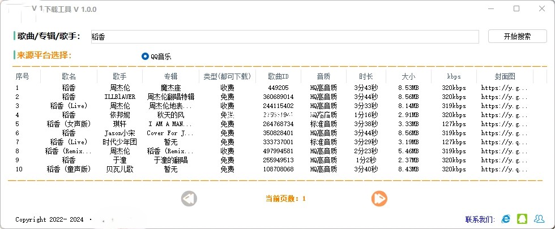
Task: Select song ID 244115402
Action: [278, 106]
